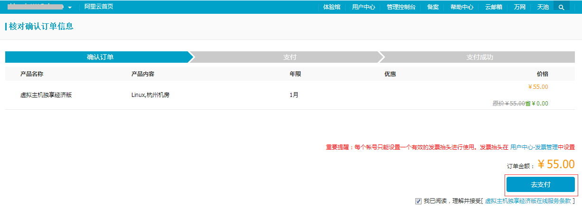The height and width of the screenshot is (211, 582).
Task: Select 备案 in the top menu
Action: pyautogui.click(x=432, y=7)
